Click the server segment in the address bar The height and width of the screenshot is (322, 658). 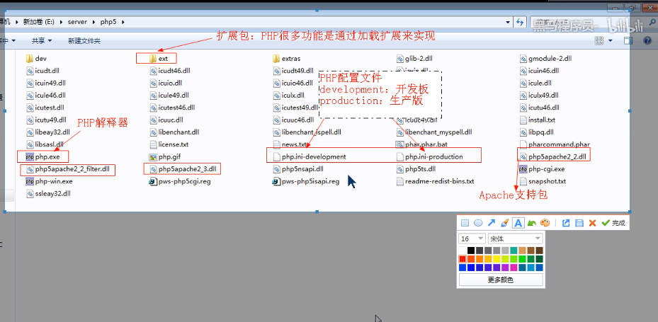tap(78, 22)
